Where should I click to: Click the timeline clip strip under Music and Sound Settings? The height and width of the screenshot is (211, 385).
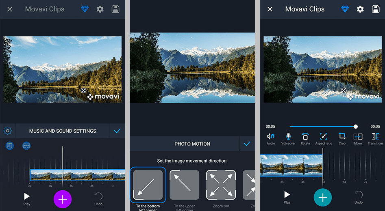point(77,175)
